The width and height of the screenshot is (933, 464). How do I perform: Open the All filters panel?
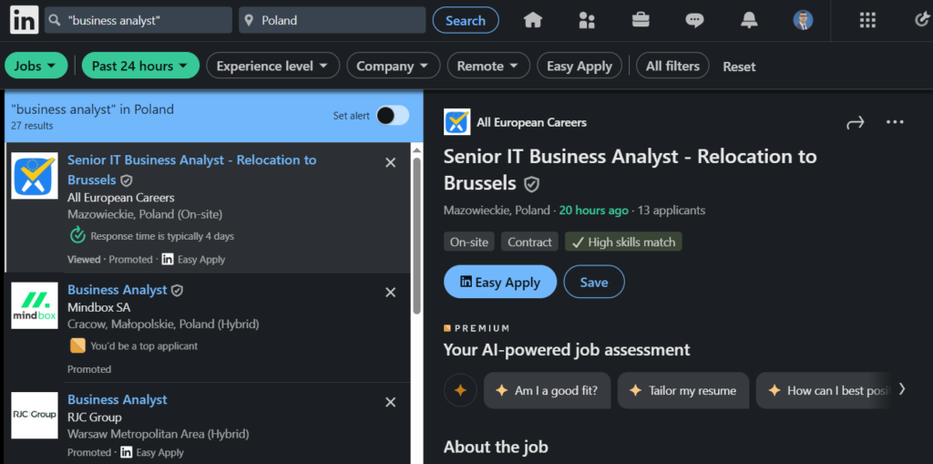[x=672, y=66]
